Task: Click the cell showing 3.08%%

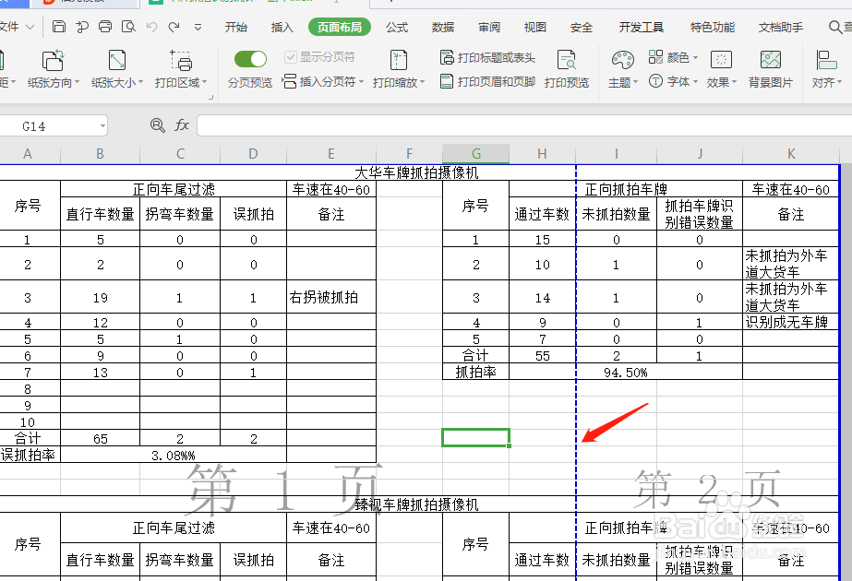Action: [x=174, y=456]
